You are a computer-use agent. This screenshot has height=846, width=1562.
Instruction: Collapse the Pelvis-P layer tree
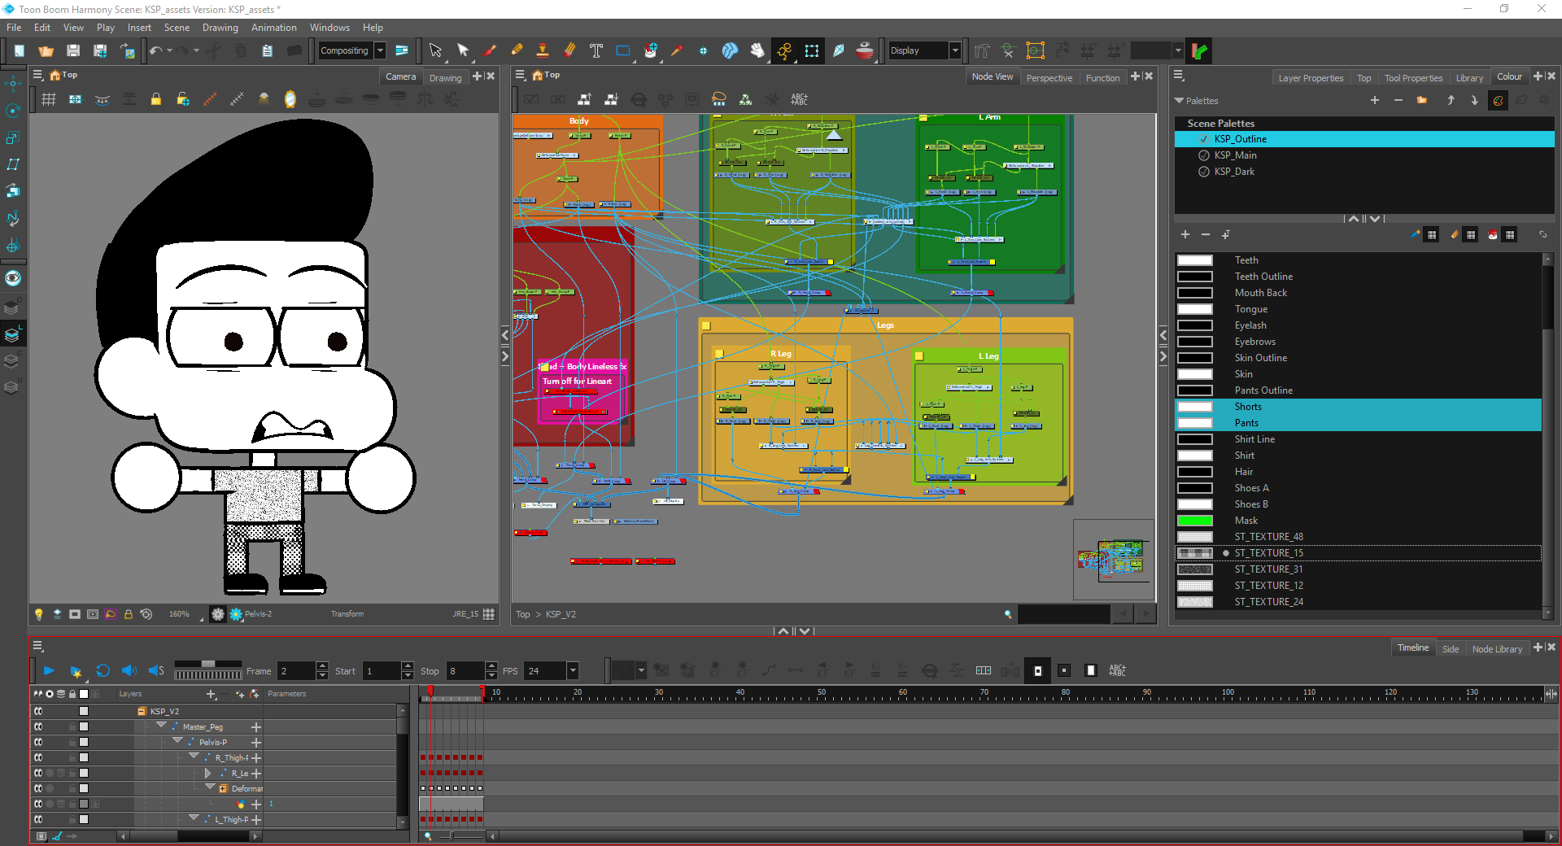pos(177,741)
